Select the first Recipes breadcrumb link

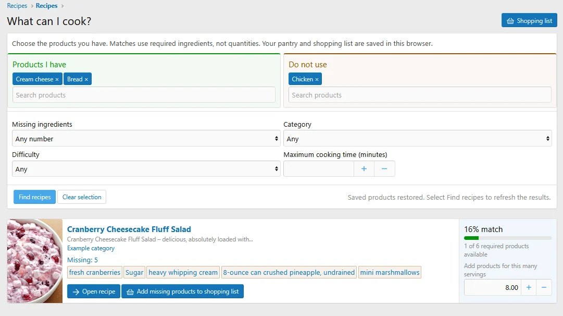[x=17, y=6]
